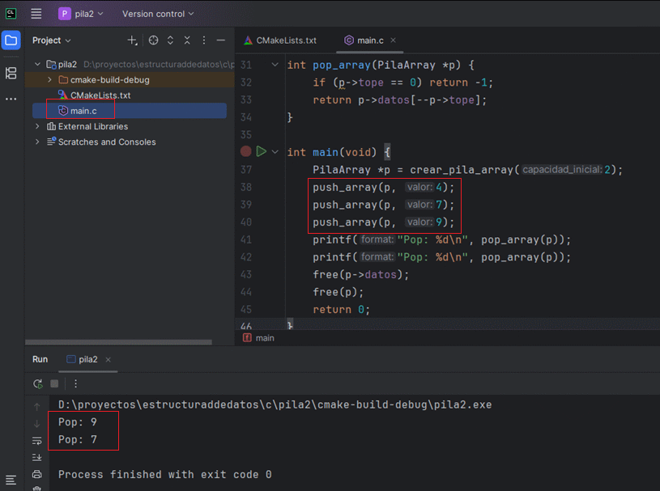Viewport: 660px width, 491px height.
Task: Open the Version control dropdown
Action: [158, 14]
